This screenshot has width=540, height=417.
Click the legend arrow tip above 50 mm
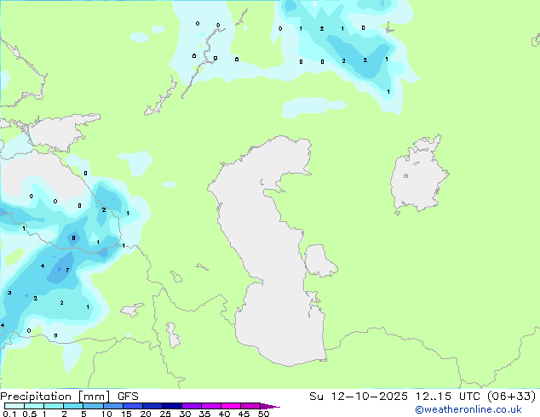[270, 406]
